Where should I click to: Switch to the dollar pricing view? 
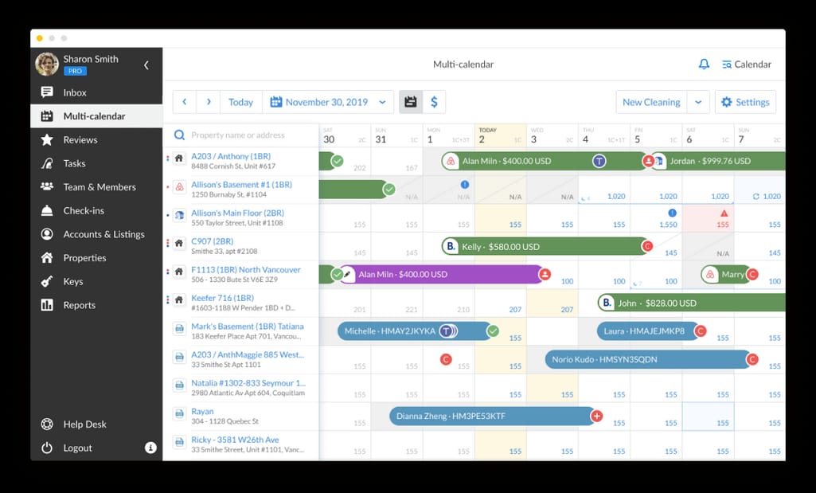pos(434,102)
